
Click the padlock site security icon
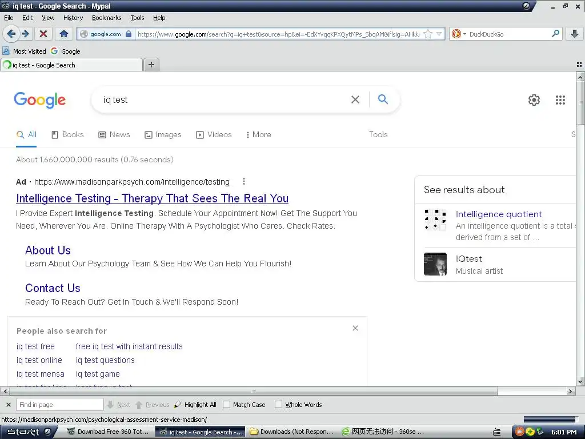[129, 34]
